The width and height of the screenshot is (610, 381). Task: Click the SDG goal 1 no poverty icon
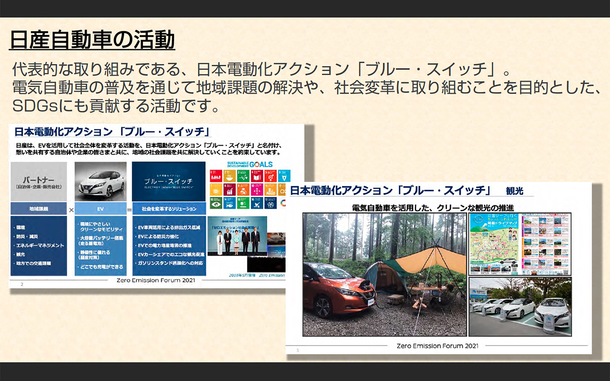[x=216, y=176]
